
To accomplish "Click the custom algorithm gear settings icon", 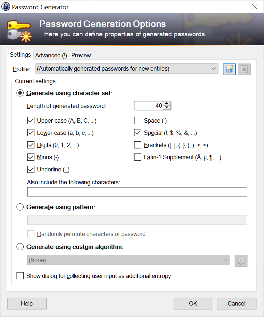I will pos(241,261).
